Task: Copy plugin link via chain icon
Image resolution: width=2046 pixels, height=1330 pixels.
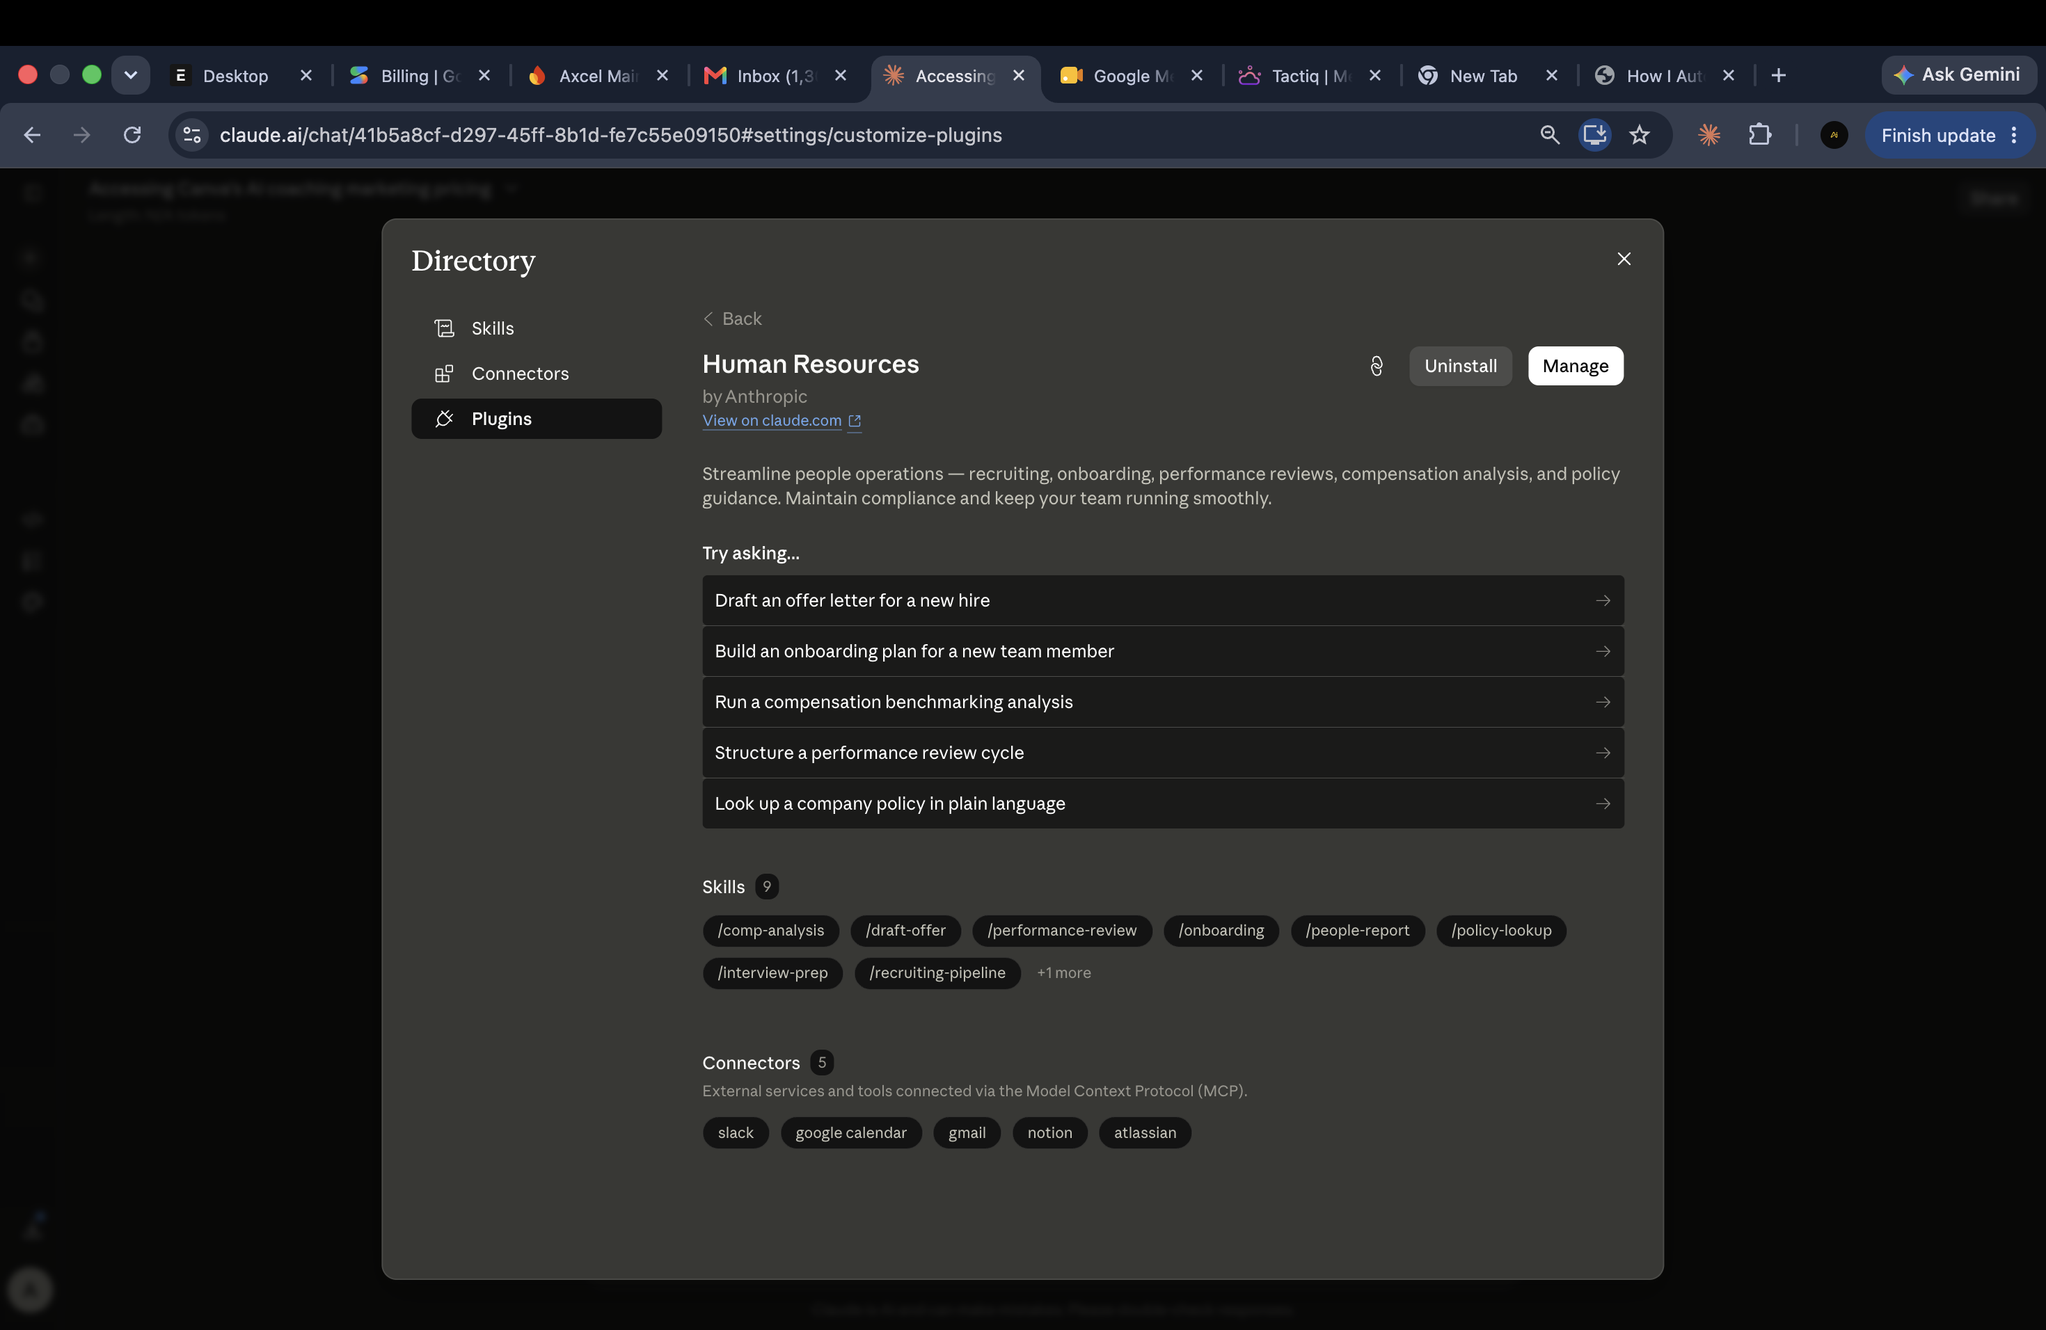Action: tap(1377, 366)
